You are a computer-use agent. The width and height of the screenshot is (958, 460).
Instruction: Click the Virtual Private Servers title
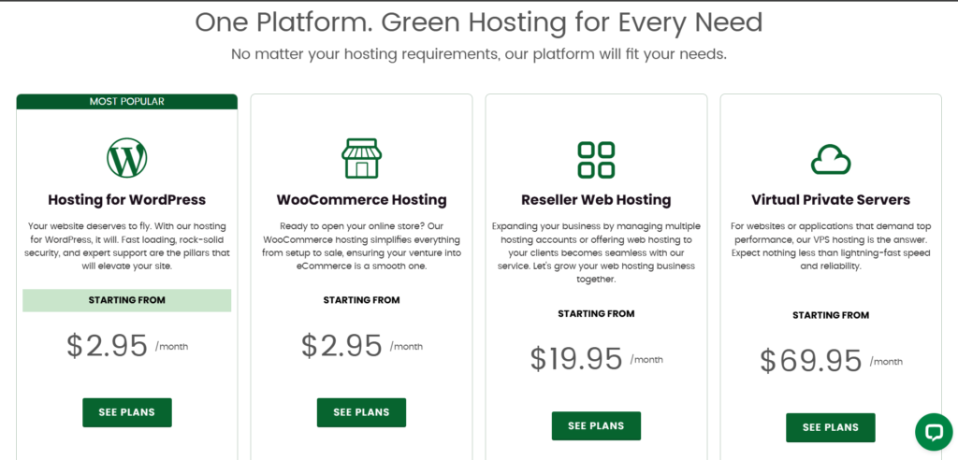tap(830, 199)
